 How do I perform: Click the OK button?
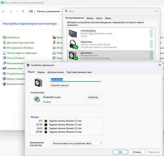[x=120, y=152]
